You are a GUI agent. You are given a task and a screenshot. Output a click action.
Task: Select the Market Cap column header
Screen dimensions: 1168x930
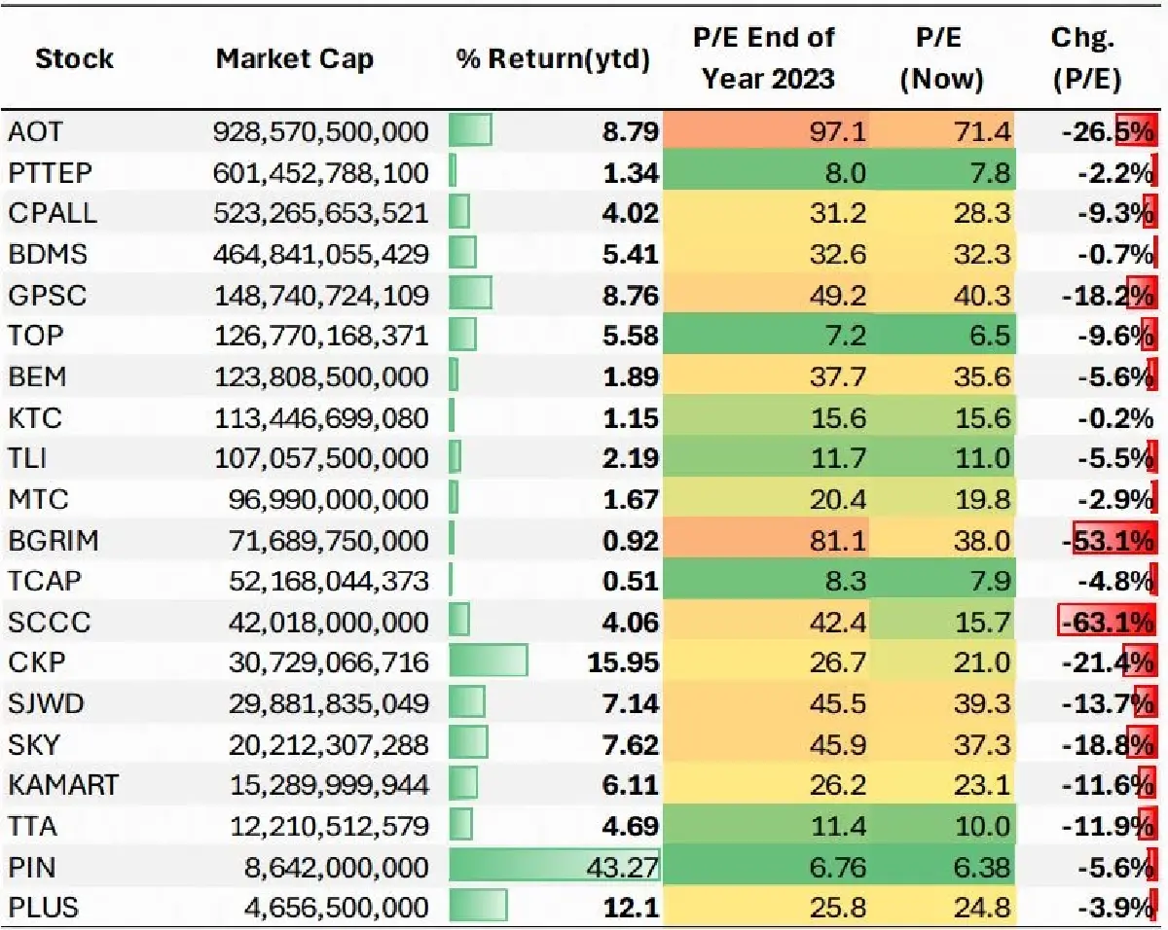click(x=294, y=58)
